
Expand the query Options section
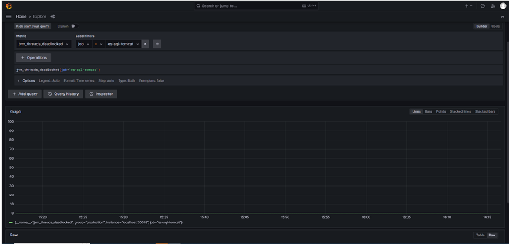coord(26,80)
